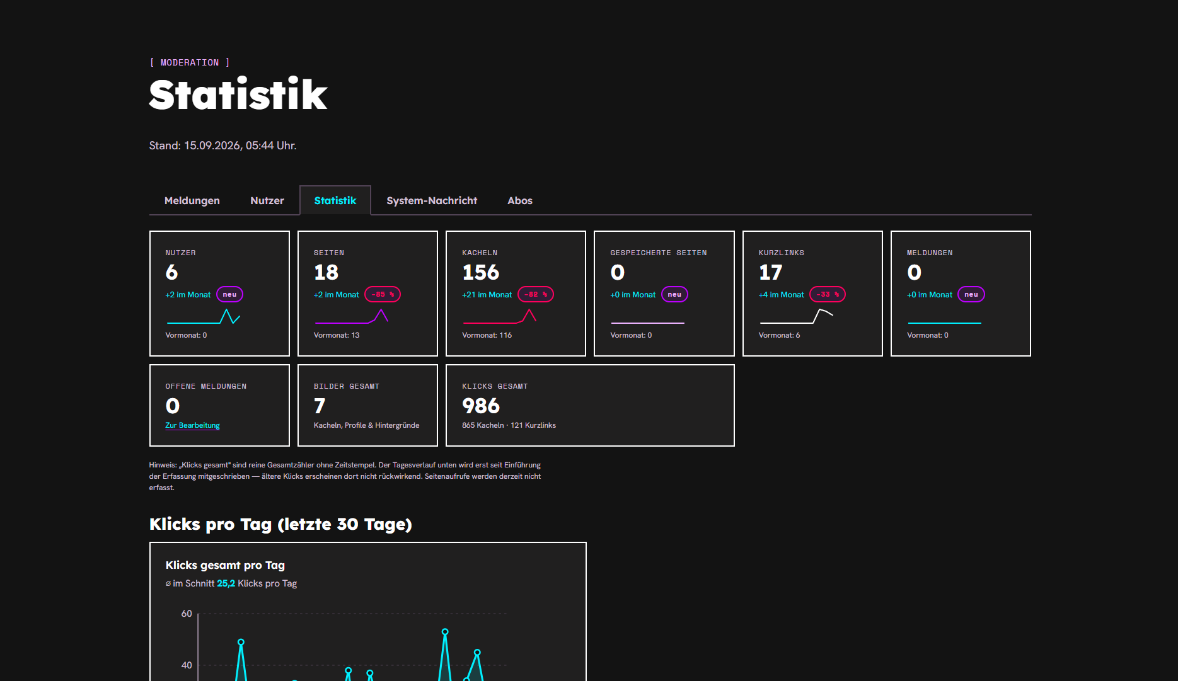Click the Kurzlinks card sparkline

point(796,316)
